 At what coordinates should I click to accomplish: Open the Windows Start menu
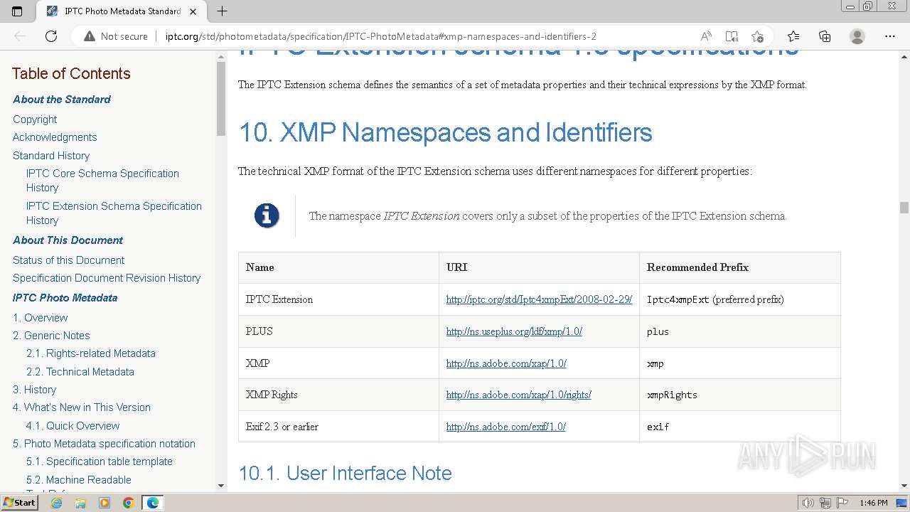pos(20,503)
